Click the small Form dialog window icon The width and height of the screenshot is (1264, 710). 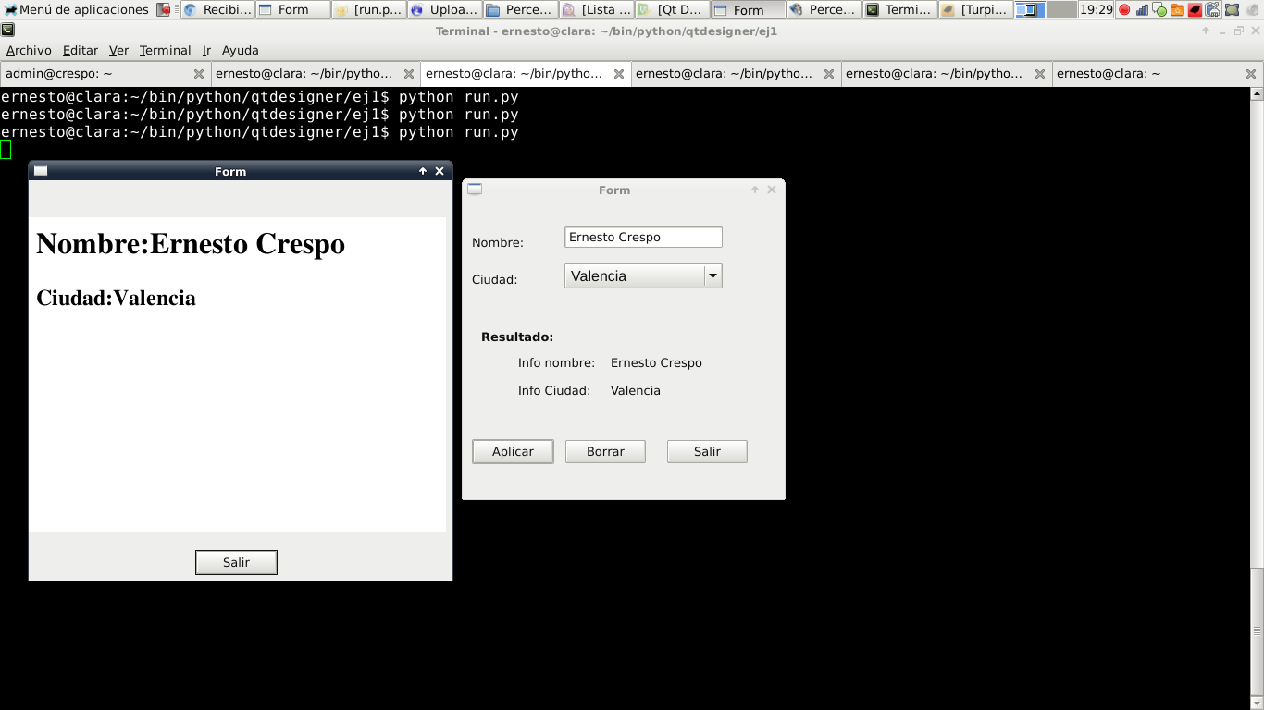[x=475, y=190]
